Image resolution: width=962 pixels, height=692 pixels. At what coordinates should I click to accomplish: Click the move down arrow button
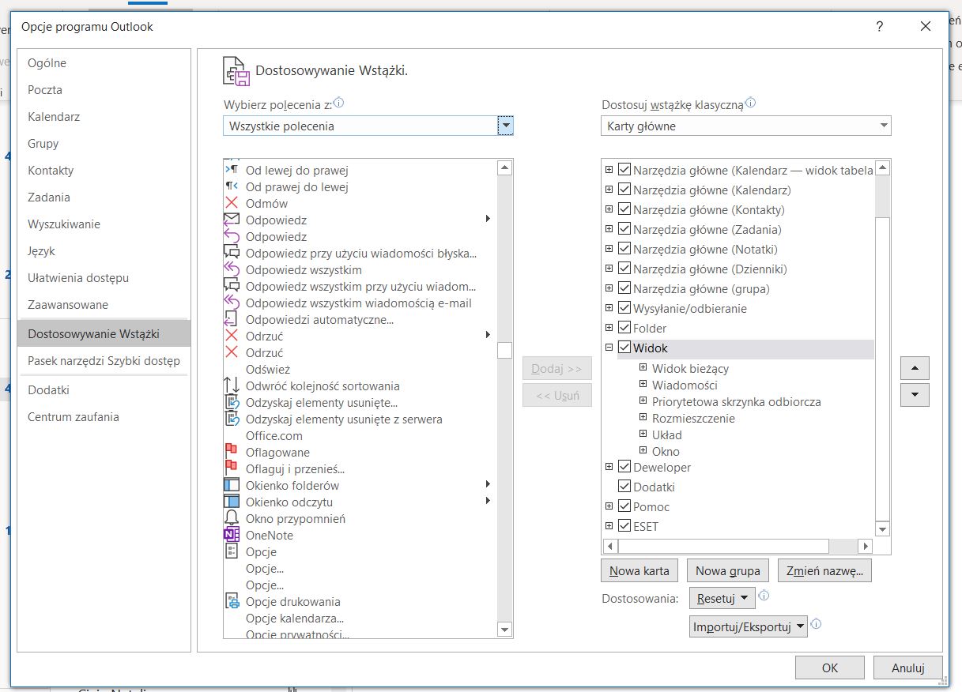pos(915,395)
